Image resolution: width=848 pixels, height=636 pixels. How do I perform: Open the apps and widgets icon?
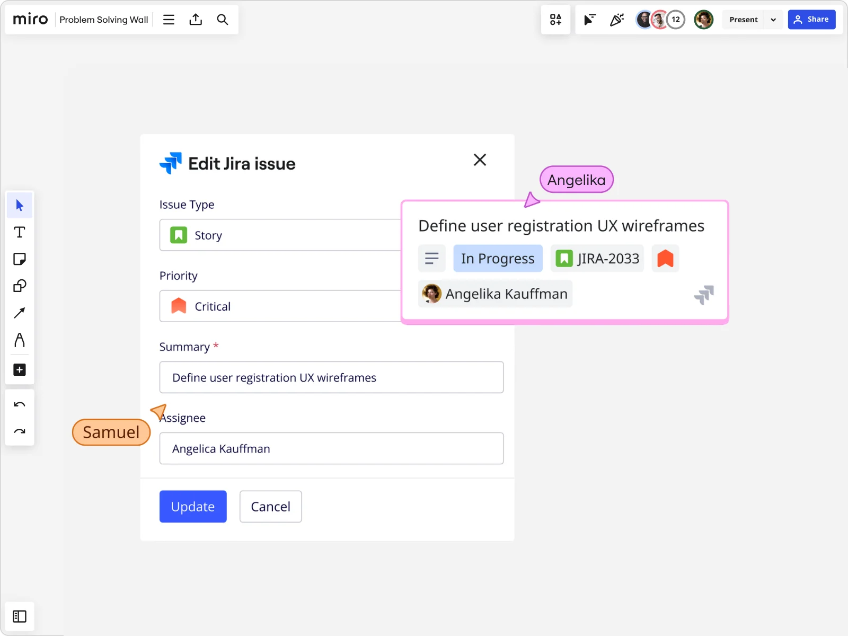[x=555, y=20]
